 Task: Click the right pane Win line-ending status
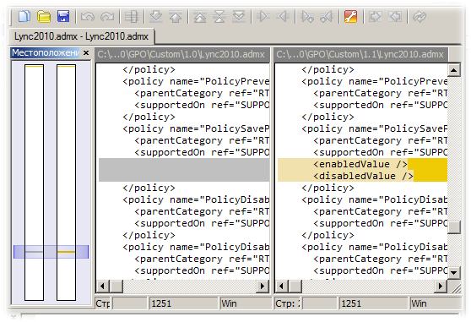(x=436, y=303)
